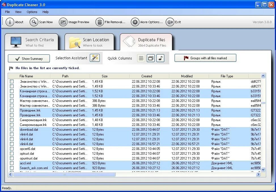
Task: Click the folder icon on Scan Location
Action: [75, 42]
